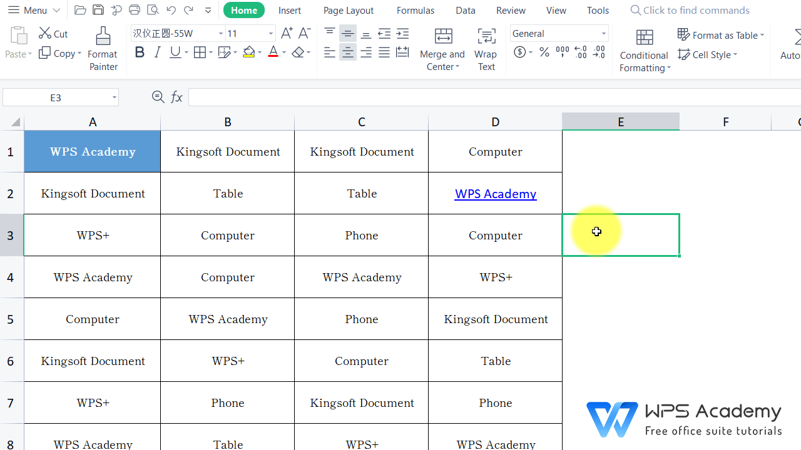Apply Percent style to selection
The height and width of the screenshot is (450, 801).
pos(544,52)
